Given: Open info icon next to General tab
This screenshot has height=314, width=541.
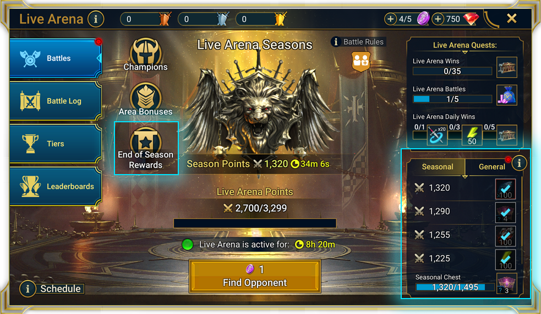Looking at the screenshot, I should 519,163.
